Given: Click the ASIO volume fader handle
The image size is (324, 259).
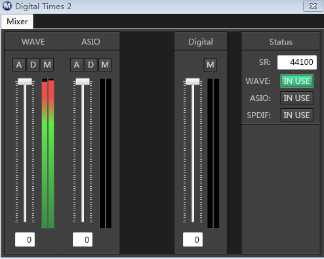Looking at the screenshot, I should pyautogui.click(x=83, y=81).
